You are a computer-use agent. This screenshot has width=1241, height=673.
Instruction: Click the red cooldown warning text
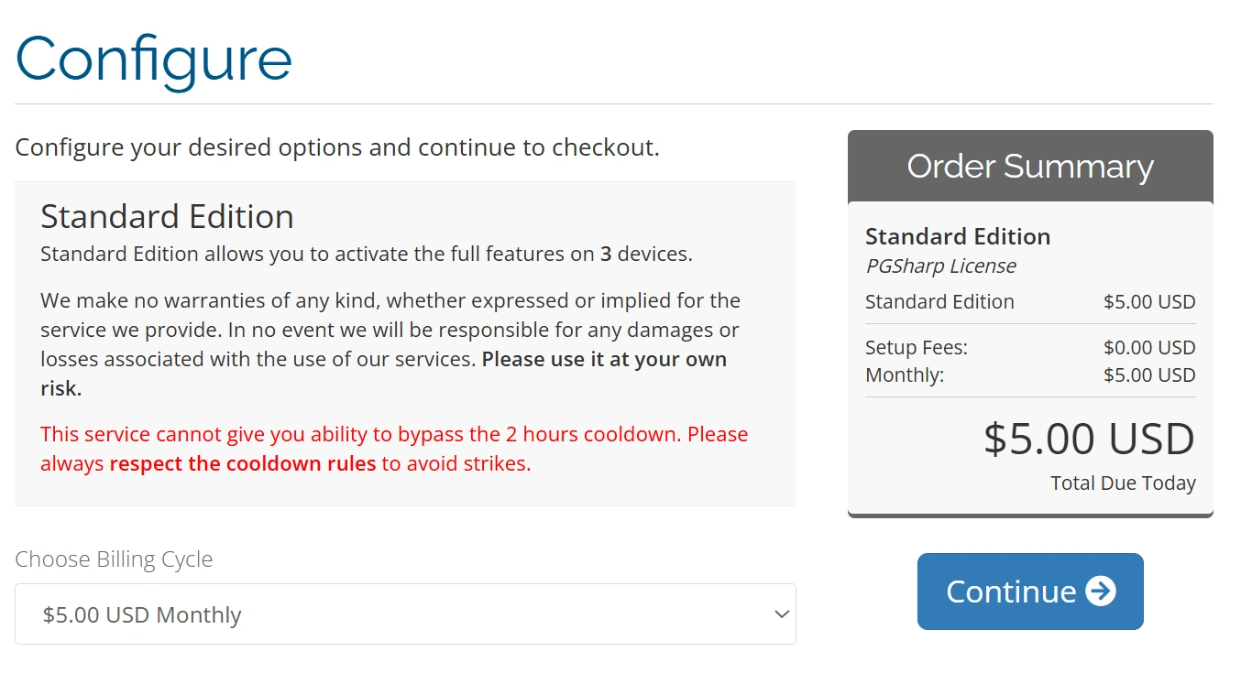click(x=394, y=435)
